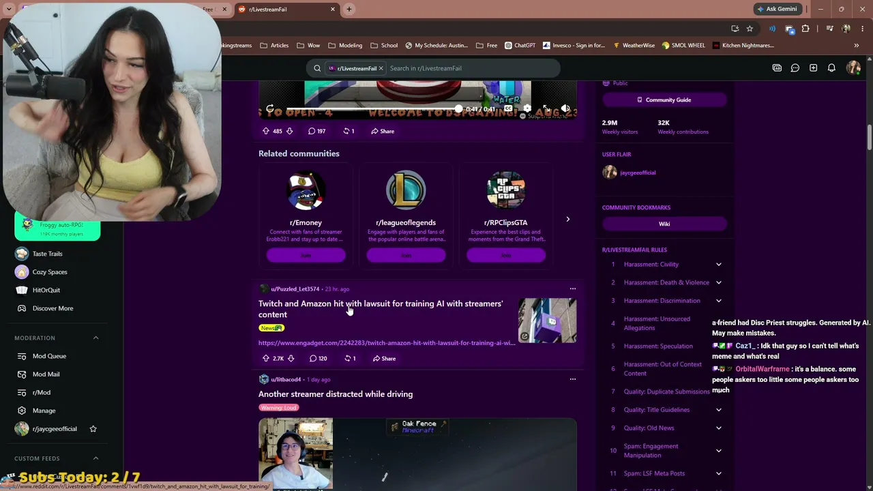The width and height of the screenshot is (873, 491).
Task: Bookmark this page with the star icon
Action: coord(750,29)
